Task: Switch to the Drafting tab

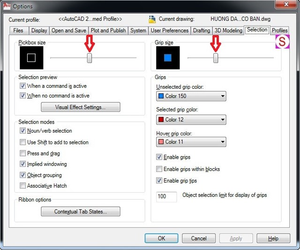Action: click(x=202, y=31)
